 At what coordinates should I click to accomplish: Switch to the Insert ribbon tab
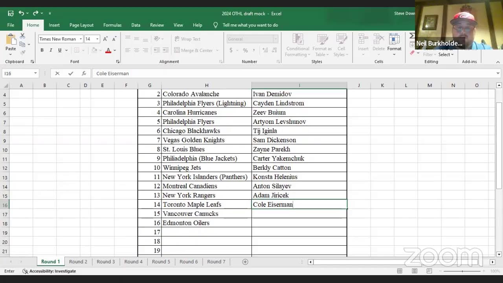54,25
